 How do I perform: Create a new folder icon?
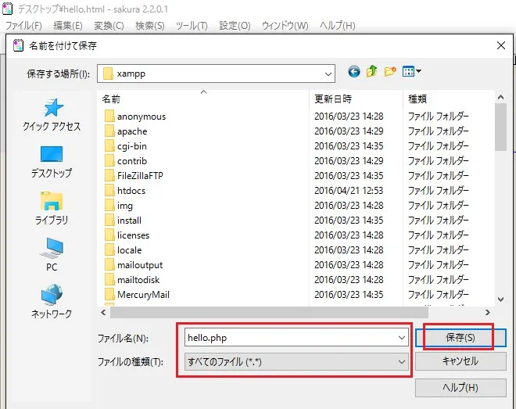[390, 72]
